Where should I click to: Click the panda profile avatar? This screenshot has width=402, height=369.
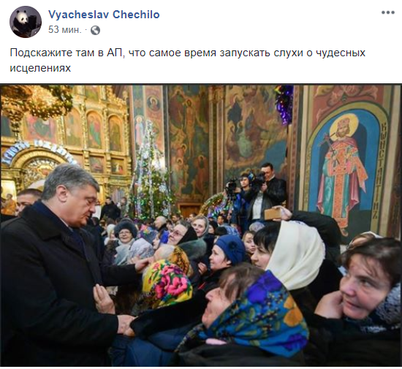click(x=26, y=22)
